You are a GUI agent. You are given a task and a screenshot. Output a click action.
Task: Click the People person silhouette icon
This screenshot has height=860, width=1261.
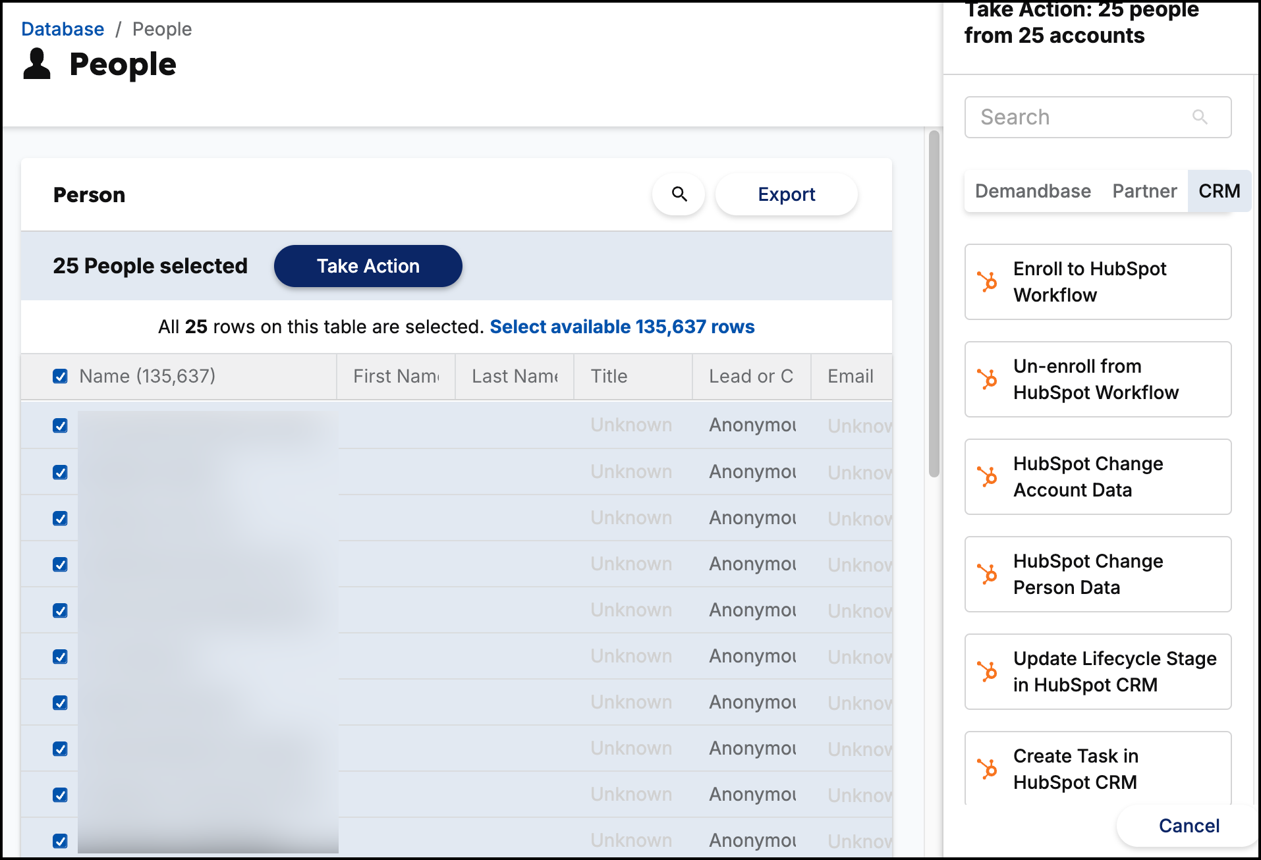(x=37, y=65)
